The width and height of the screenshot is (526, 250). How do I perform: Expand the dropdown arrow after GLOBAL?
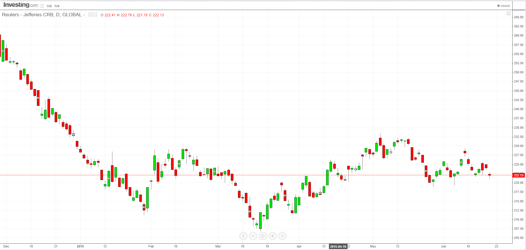coord(84,15)
